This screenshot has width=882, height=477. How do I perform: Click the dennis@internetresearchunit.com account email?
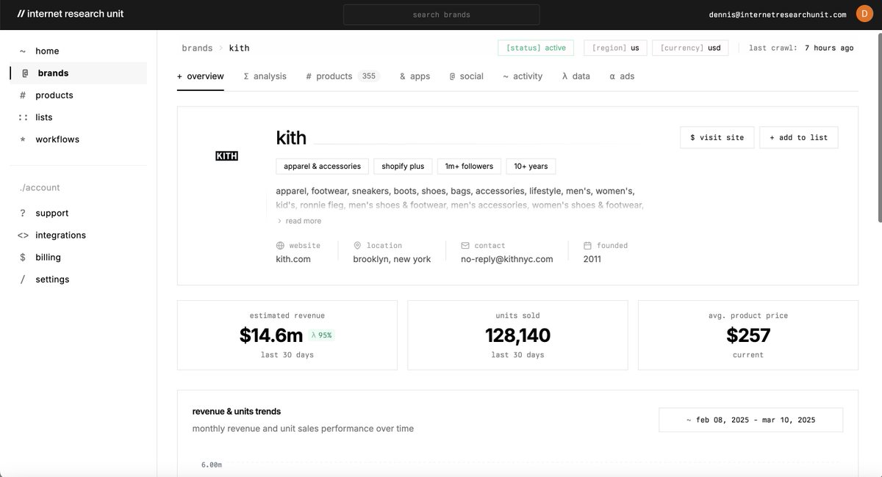click(778, 15)
